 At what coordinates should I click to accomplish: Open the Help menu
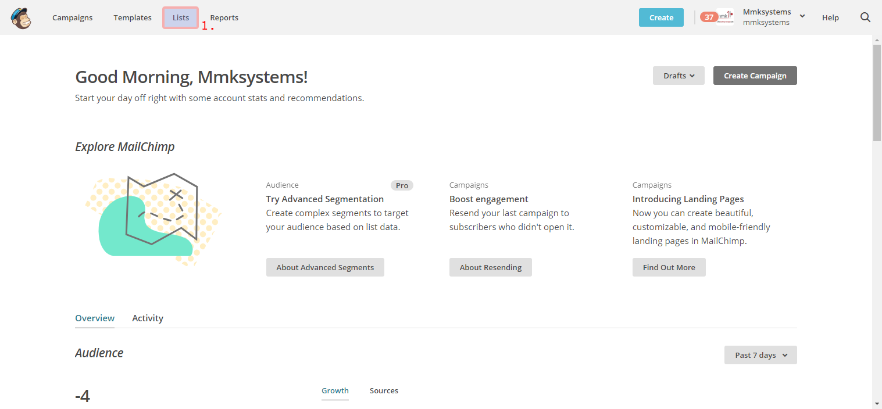(830, 17)
